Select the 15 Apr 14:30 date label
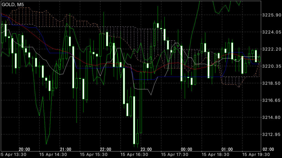 [x=53, y=155]
